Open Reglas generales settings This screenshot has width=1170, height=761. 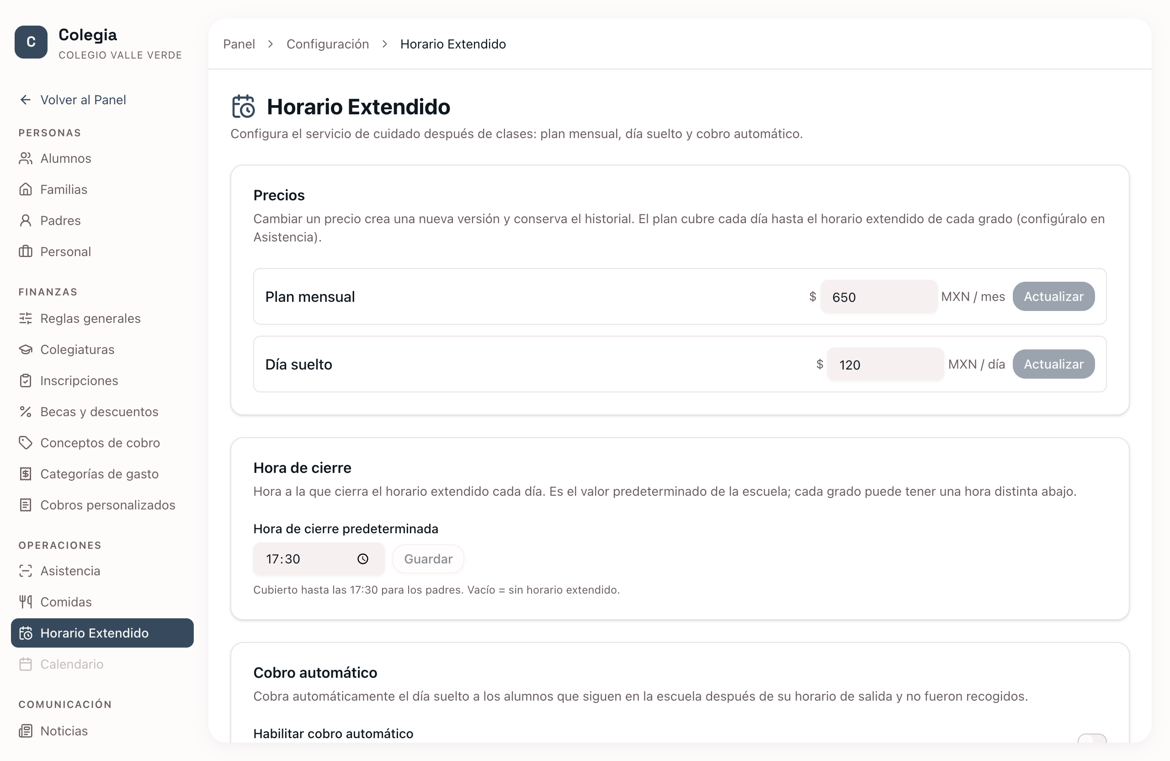[x=102, y=318]
